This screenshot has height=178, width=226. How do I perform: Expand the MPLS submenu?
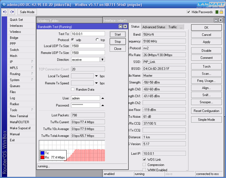pyautogui.click(x=32, y=68)
